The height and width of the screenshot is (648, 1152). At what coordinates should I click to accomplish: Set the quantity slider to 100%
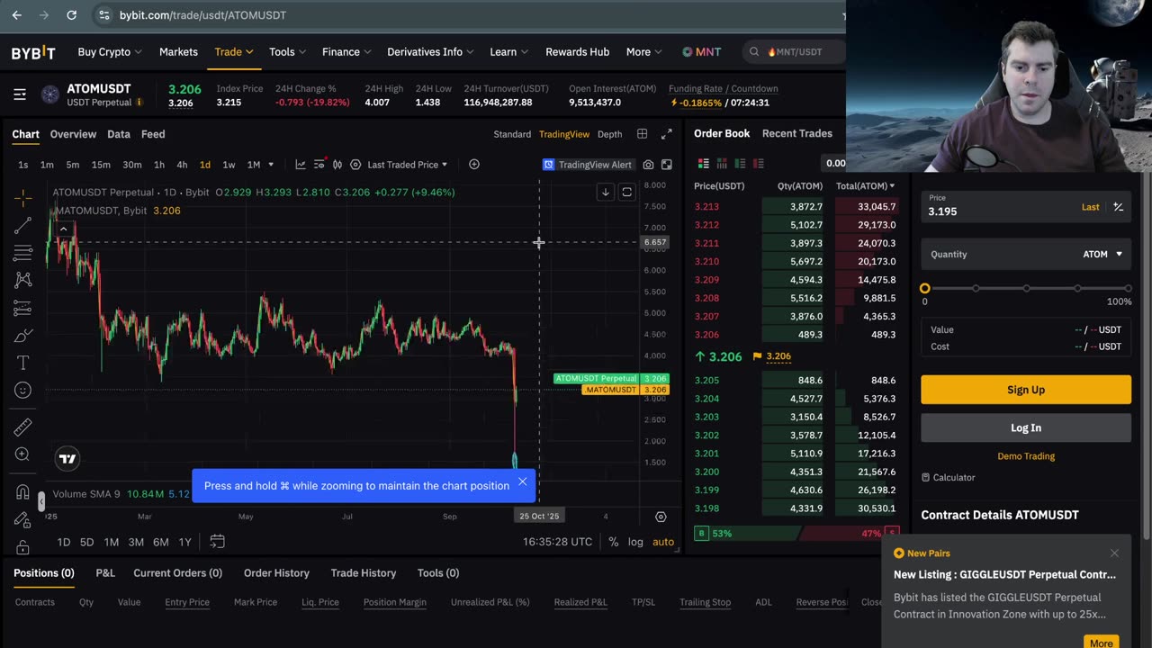(1128, 289)
